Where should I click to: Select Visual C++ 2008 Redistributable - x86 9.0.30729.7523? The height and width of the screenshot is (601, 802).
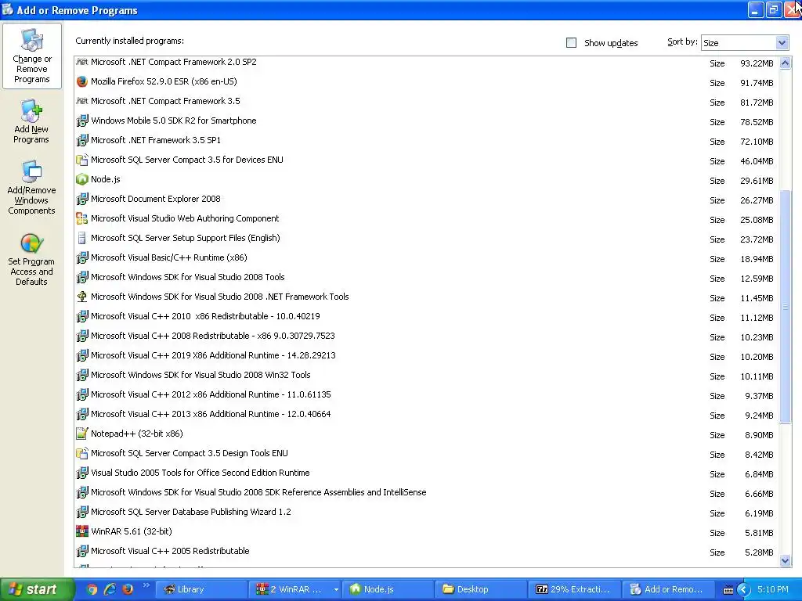coord(427,336)
